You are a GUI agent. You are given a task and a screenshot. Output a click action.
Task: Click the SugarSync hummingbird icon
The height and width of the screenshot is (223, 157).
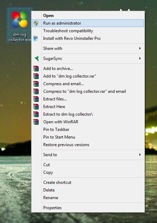36,59
